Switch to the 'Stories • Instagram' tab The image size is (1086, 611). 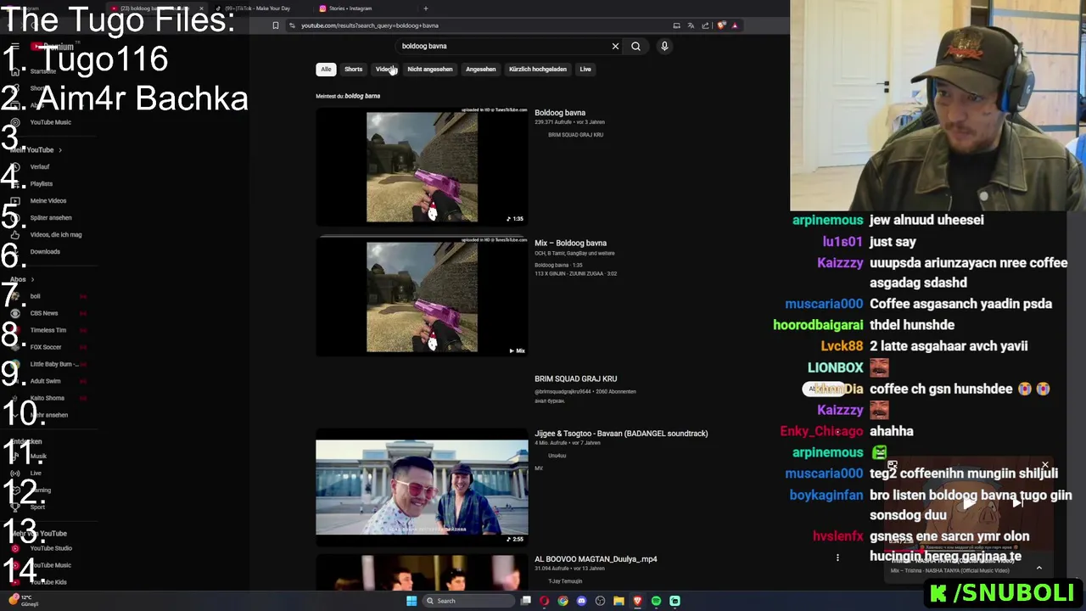coord(365,8)
